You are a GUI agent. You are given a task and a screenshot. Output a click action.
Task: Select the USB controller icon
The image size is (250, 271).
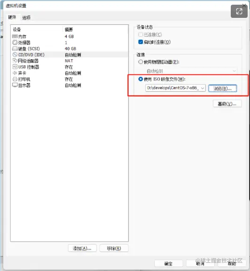15,67
